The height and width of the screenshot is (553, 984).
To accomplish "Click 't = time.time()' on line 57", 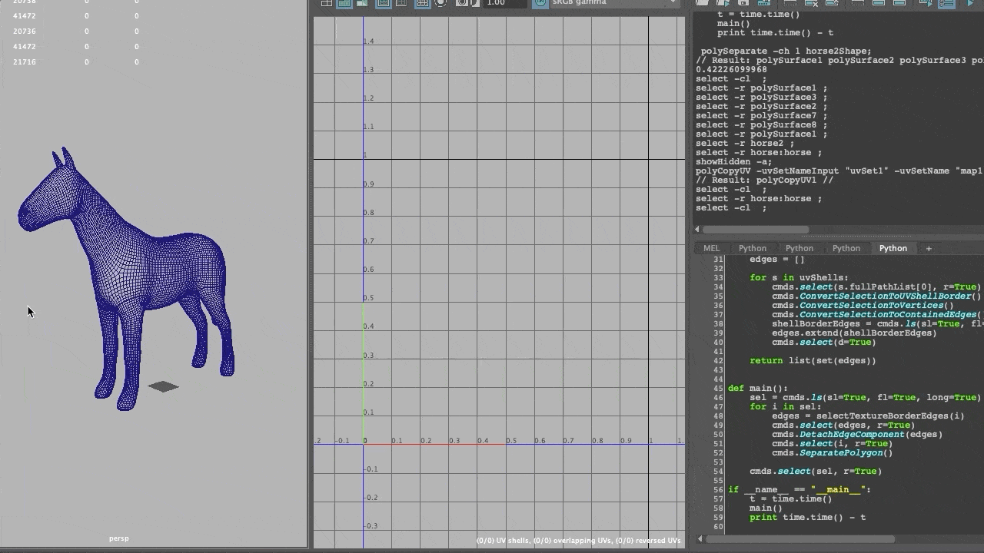I will coord(790,498).
